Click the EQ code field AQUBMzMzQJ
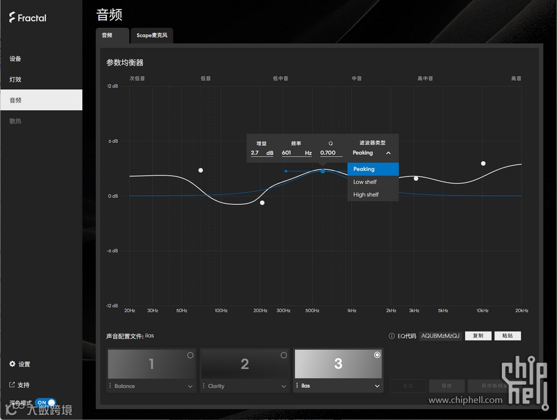Image resolution: width=557 pixels, height=420 pixels. pyautogui.click(x=440, y=336)
